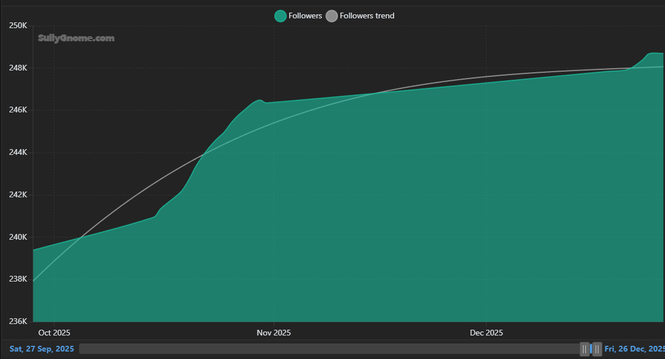
Task: Toggle the Followers series in the legend
Action: 298,15
